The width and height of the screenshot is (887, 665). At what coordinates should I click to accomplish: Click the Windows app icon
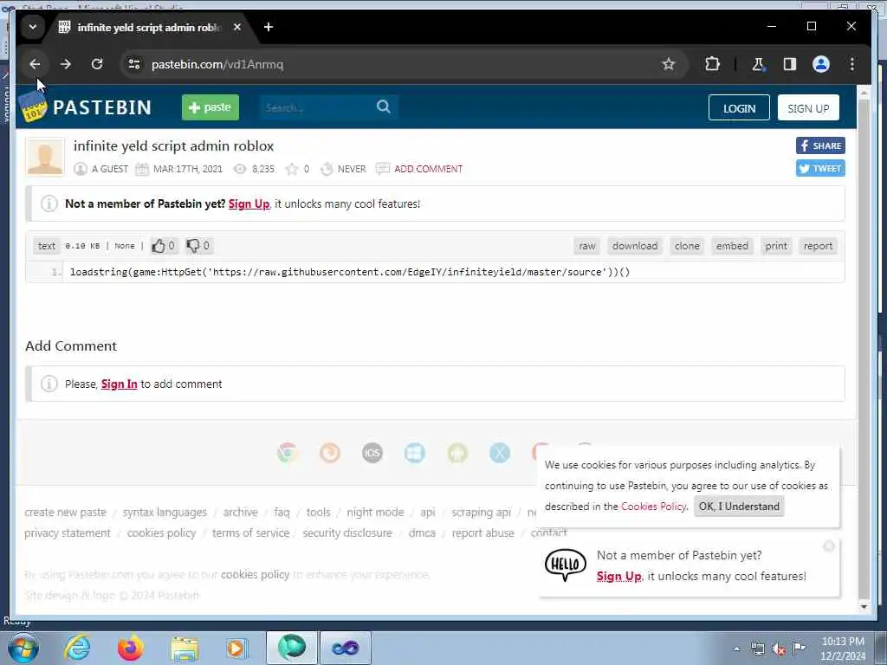[x=415, y=453]
